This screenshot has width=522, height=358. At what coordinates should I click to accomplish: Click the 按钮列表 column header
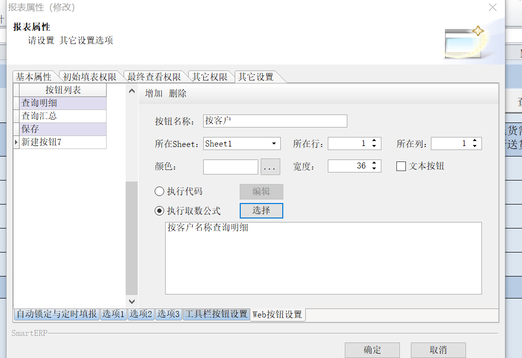pos(63,90)
